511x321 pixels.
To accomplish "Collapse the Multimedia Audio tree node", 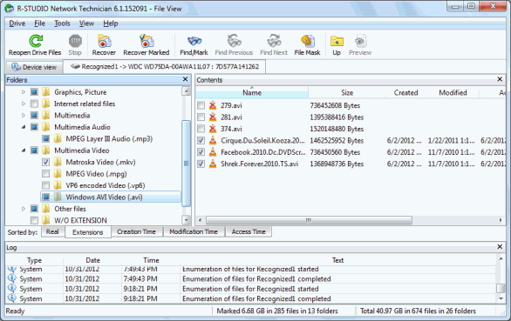I will (24, 127).
